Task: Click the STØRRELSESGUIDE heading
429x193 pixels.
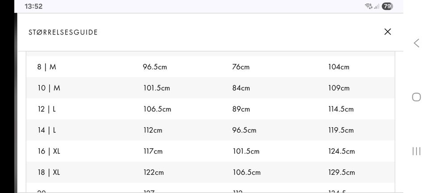Action: pyautogui.click(x=63, y=32)
